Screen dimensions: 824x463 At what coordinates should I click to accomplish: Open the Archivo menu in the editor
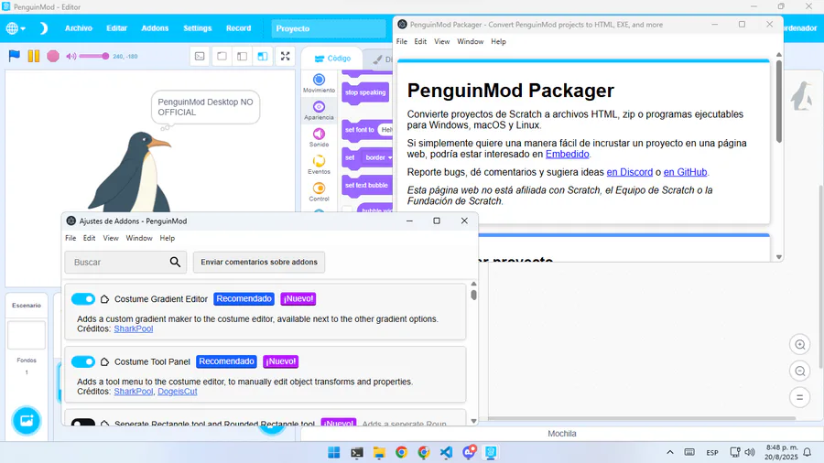click(79, 28)
